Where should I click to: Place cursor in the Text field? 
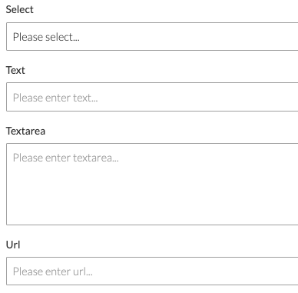[152, 97]
